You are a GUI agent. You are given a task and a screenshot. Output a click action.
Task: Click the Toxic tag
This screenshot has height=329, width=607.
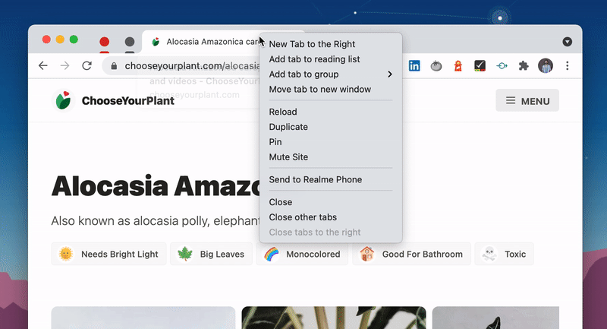pyautogui.click(x=504, y=255)
